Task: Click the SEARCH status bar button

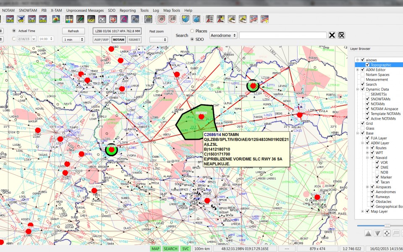Action: click(x=170, y=249)
